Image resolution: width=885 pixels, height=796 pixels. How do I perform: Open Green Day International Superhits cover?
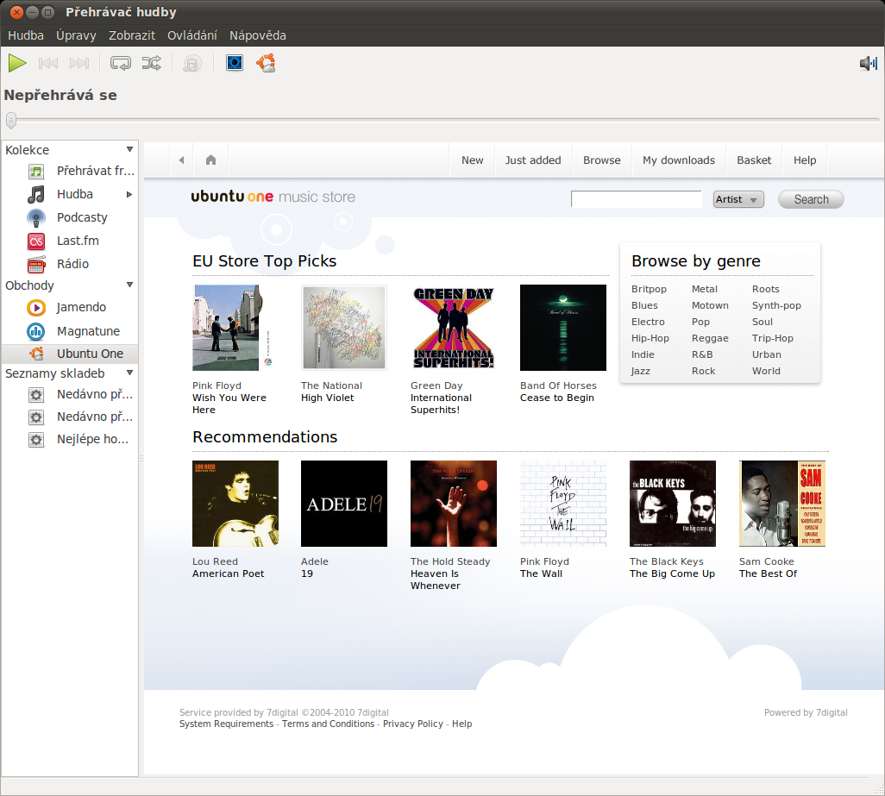click(x=454, y=328)
